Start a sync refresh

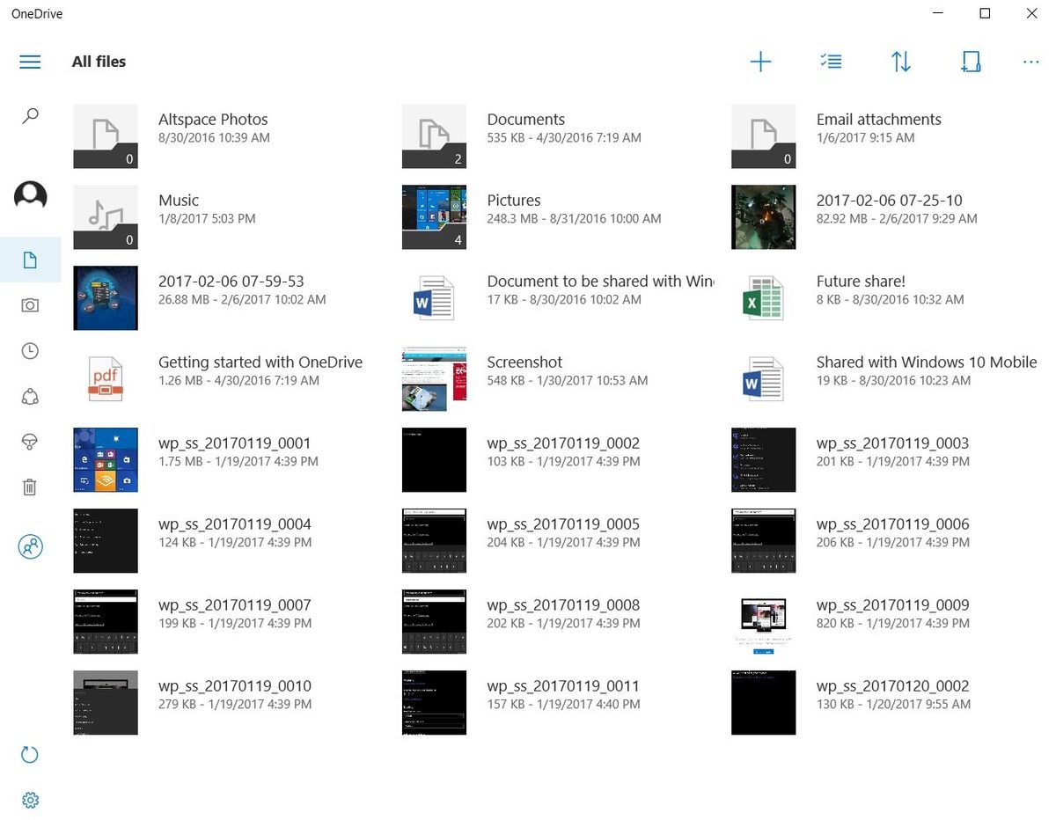(x=30, y=755)
